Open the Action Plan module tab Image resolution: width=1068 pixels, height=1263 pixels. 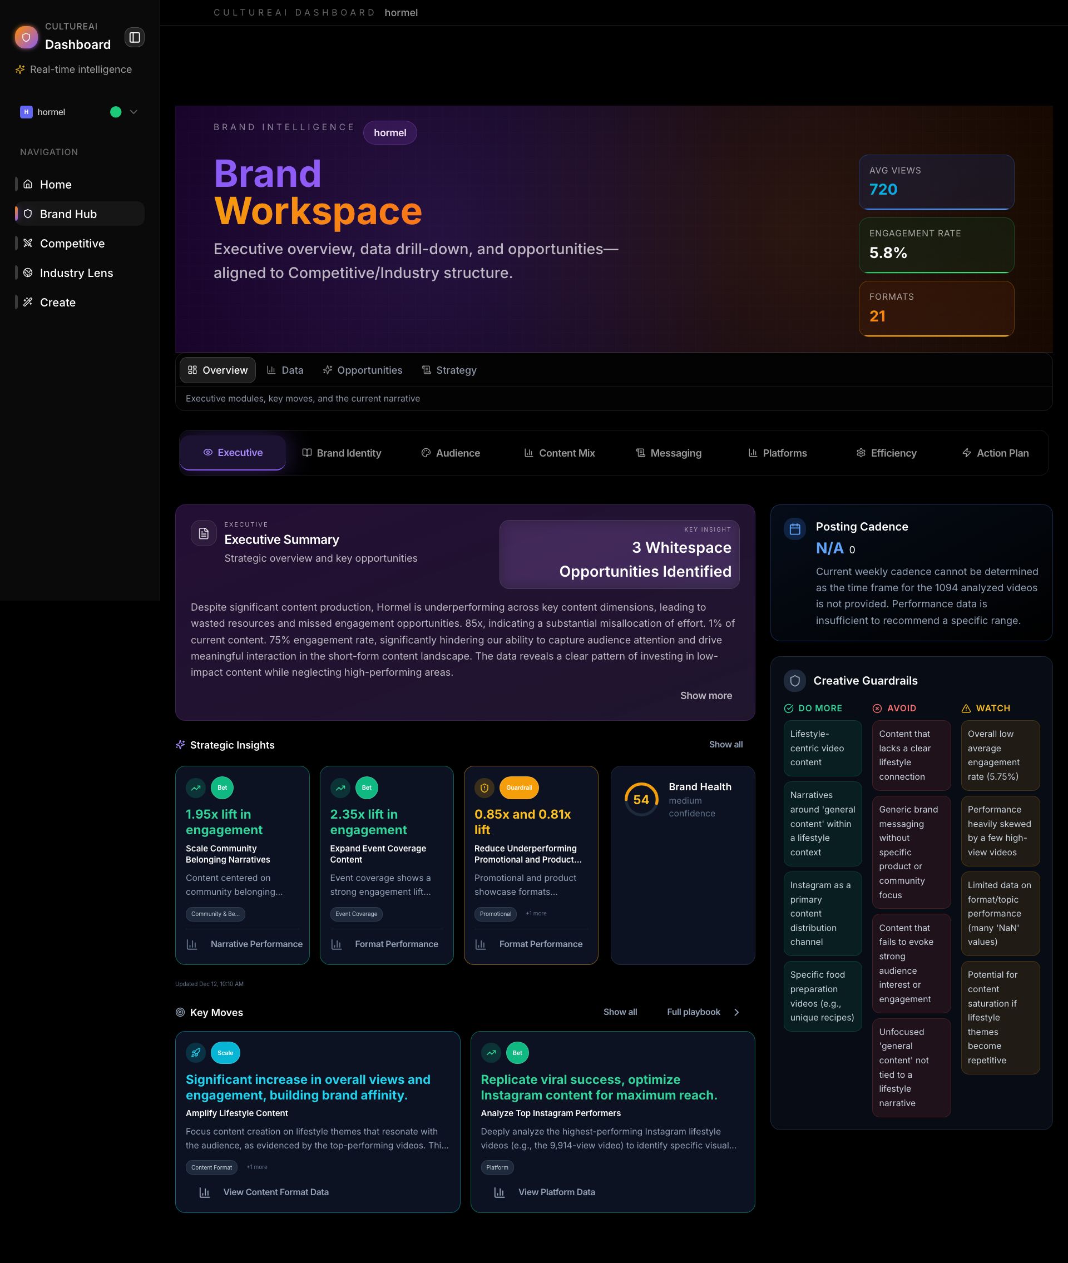995,453
